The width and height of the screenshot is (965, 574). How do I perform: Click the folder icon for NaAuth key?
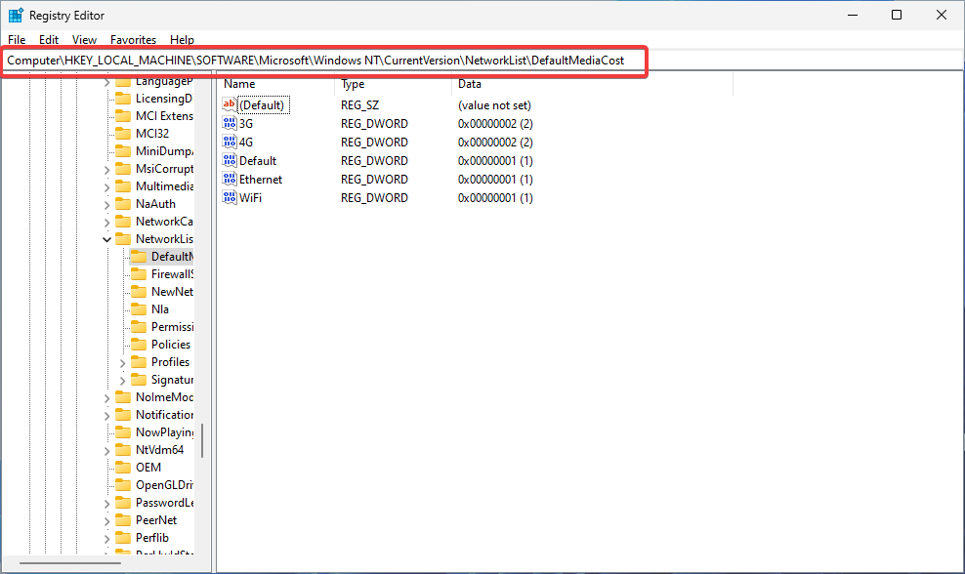(124, 204)
